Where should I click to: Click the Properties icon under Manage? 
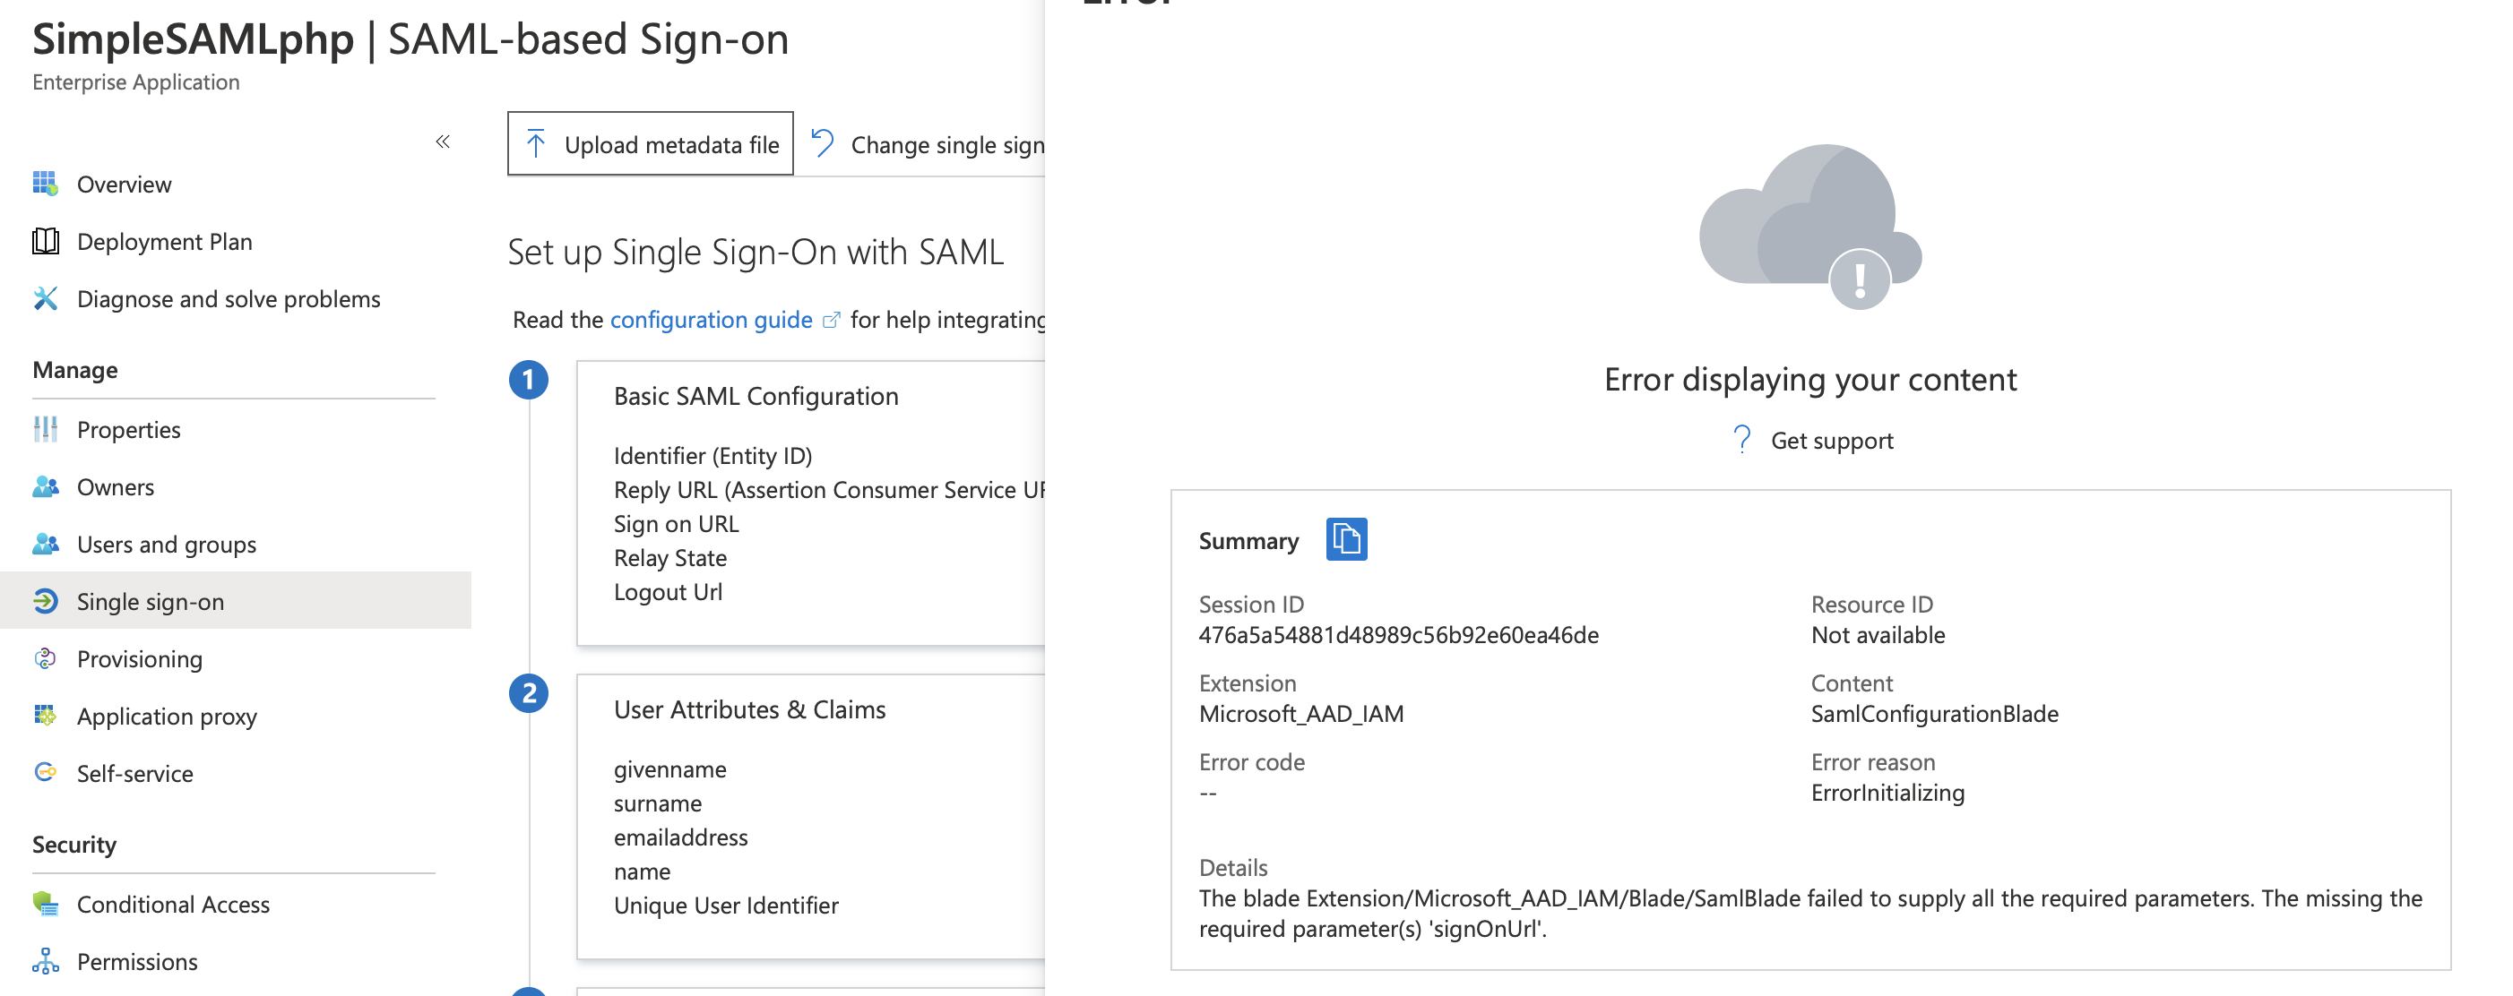45,429
